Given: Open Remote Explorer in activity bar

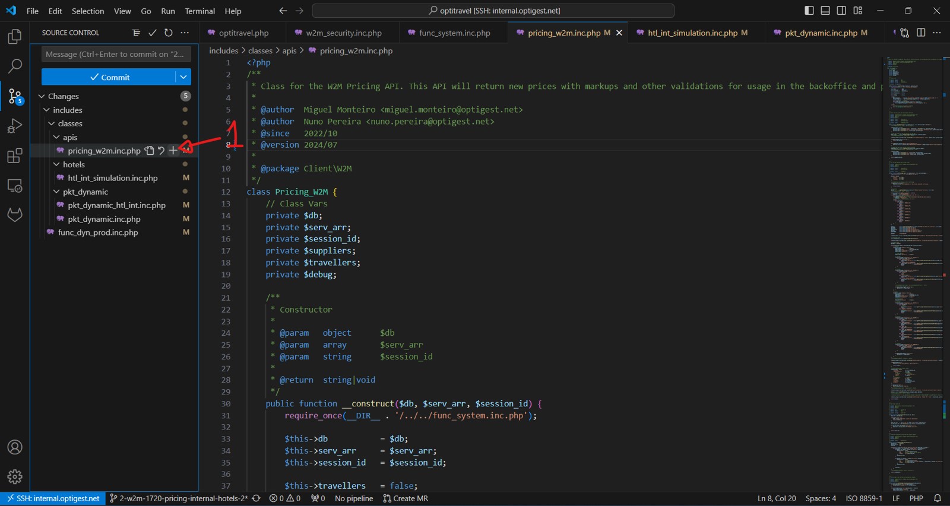Looking at the screenshot, I should (15, 186).
